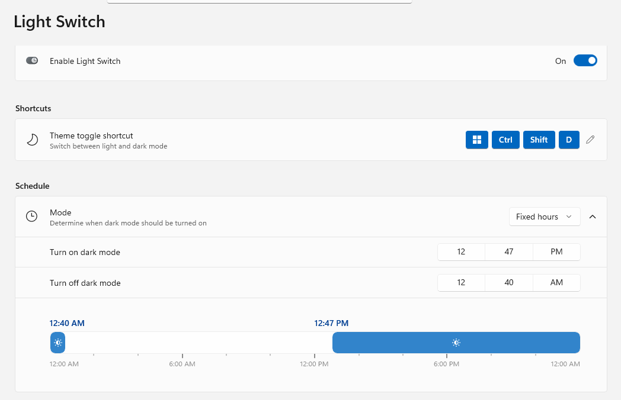Select the minute field showing 40

[x=509, y=283]
